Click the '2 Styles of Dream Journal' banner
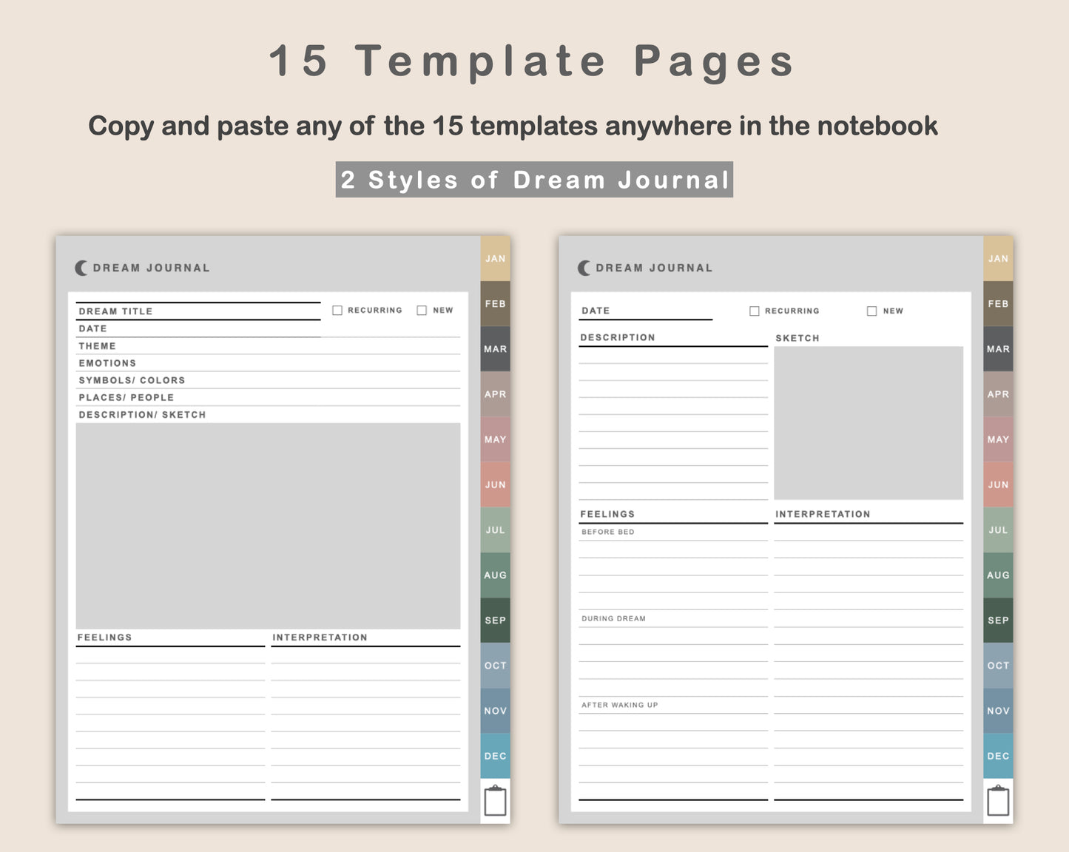This screenshot has width=1069, height=852. pyautogui.click(x=534, y=180)
